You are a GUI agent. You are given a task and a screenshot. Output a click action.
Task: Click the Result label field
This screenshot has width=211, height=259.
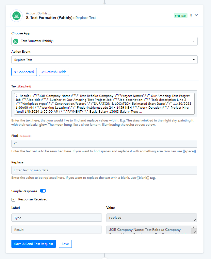[57, 230]
